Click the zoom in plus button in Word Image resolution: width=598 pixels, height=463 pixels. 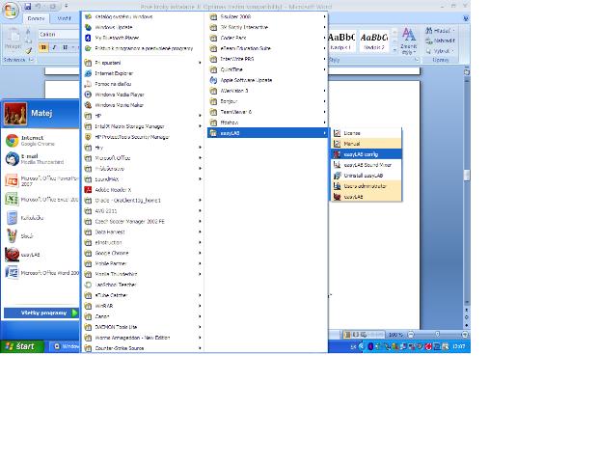click(465, 335)
